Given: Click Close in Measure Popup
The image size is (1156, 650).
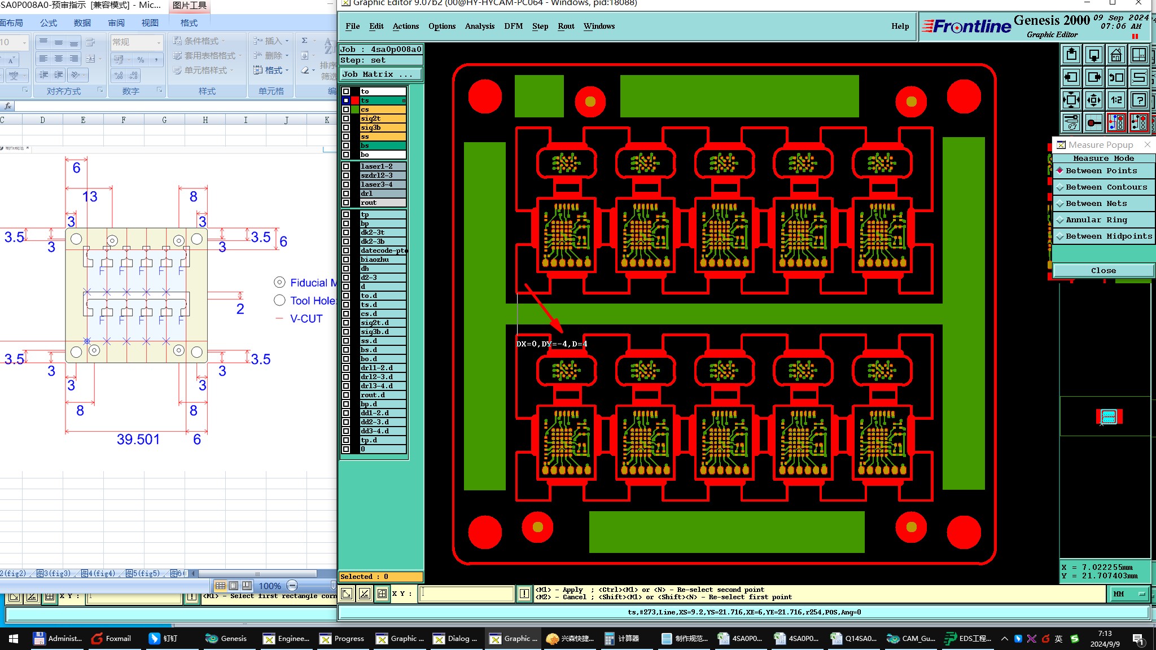Looking at the screenshot, I should (x=1102, y=271).
